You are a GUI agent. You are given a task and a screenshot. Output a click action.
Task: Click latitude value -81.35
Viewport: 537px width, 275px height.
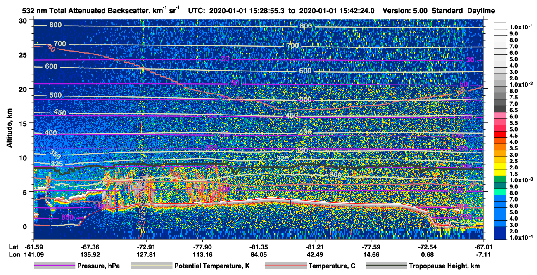point(259,247)
